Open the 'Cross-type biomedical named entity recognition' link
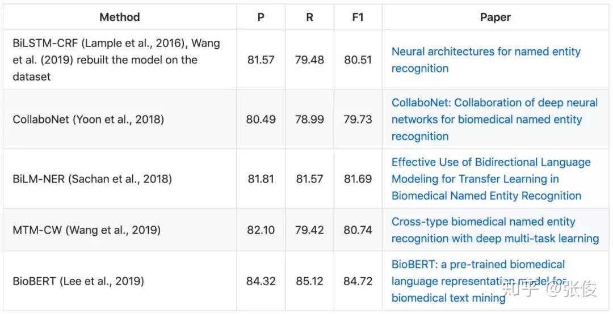613x314 pixels. [495, 230]
